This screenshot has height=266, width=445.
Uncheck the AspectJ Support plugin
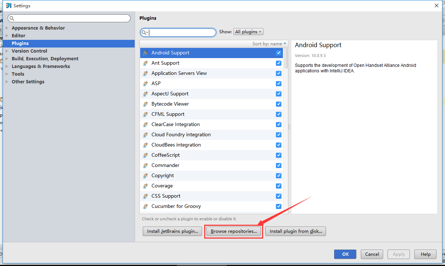tap(279, 94)
